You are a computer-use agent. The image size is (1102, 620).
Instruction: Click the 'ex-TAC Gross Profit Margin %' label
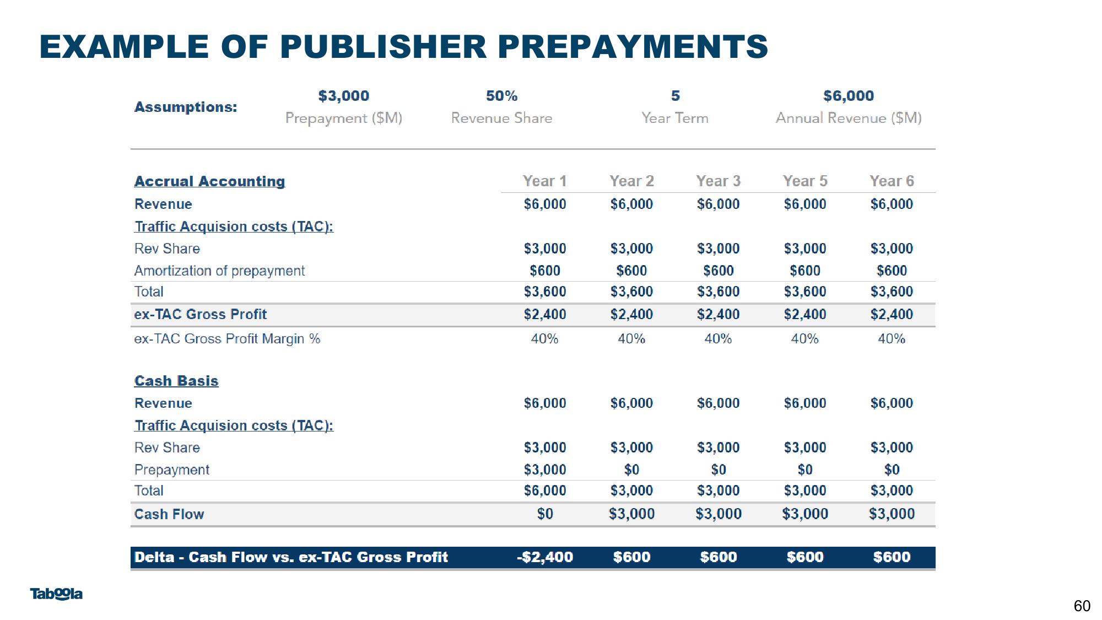pos(227,338)
